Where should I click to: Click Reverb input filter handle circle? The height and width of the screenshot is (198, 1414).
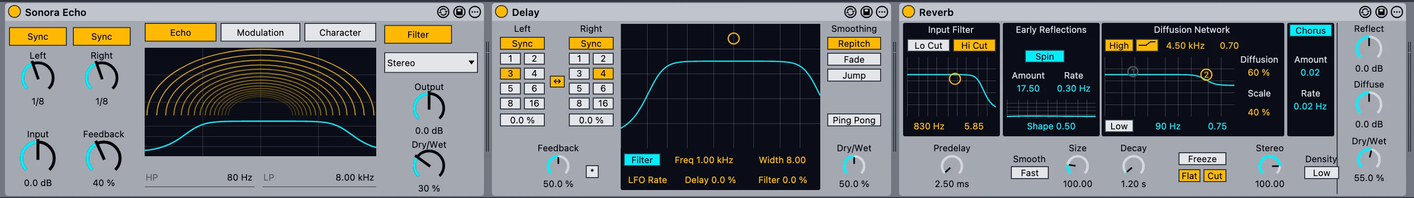tap(954, 79)
